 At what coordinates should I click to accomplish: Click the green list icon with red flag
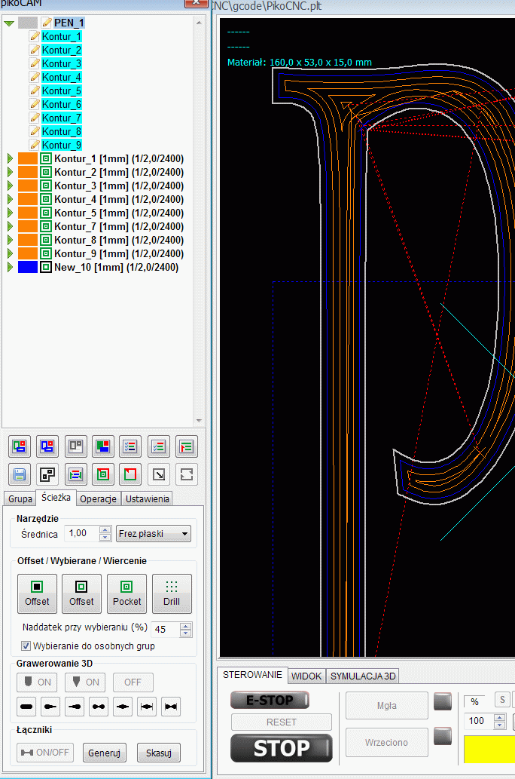(187, 446)
